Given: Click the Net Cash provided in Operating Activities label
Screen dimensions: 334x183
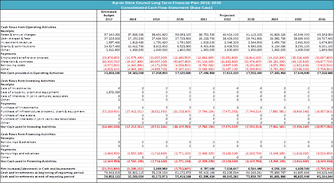Looking at the screenshot, I should point(32,73).
